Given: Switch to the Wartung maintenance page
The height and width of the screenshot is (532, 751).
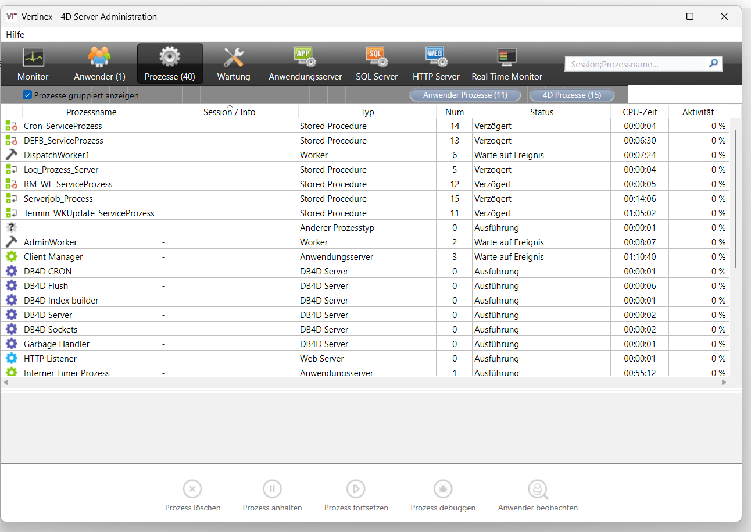Looking at the screenshot, I should point(234,58).
